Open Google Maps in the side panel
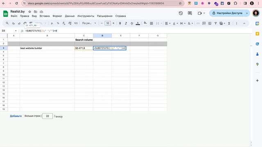Screen dimensions: 262x147 257,65
